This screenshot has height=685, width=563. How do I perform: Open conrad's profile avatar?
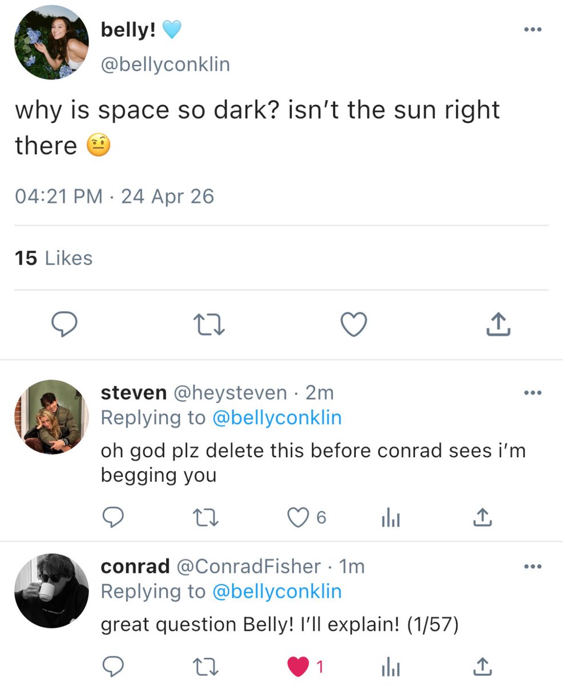[52, 590]
